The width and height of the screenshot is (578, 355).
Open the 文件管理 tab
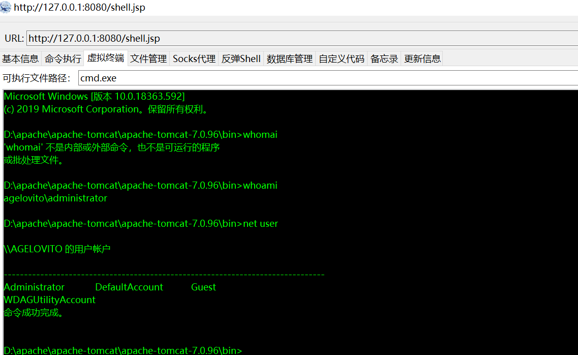148,58
